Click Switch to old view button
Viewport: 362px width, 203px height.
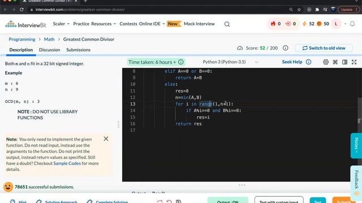[324, 48]
